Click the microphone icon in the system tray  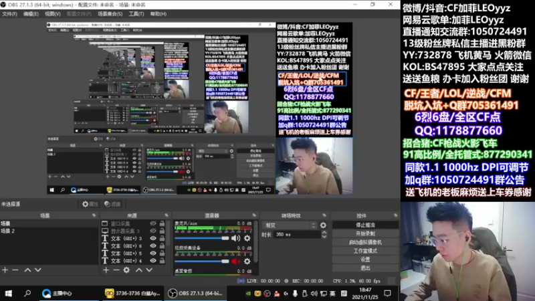pos(295,294)
